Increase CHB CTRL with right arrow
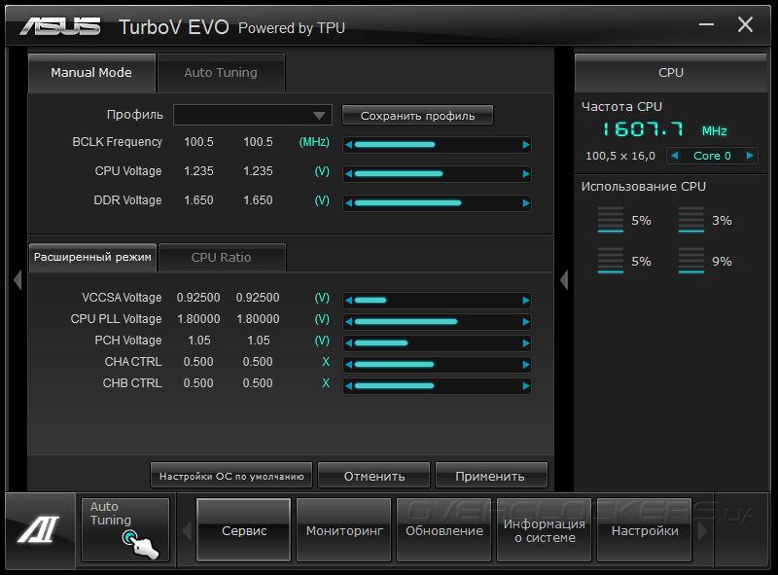Image resolution: width=778 pixels, height=575 pixels. pos(526,386)
